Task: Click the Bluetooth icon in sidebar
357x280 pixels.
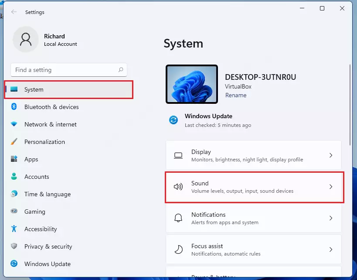Action: [14, 106]
